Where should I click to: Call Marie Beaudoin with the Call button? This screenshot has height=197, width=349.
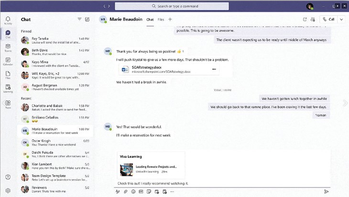tap(329, 20)
